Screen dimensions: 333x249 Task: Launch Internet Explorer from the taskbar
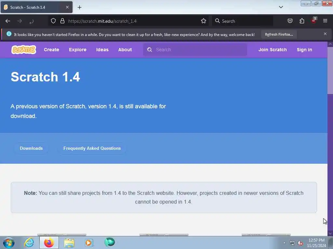29,243
